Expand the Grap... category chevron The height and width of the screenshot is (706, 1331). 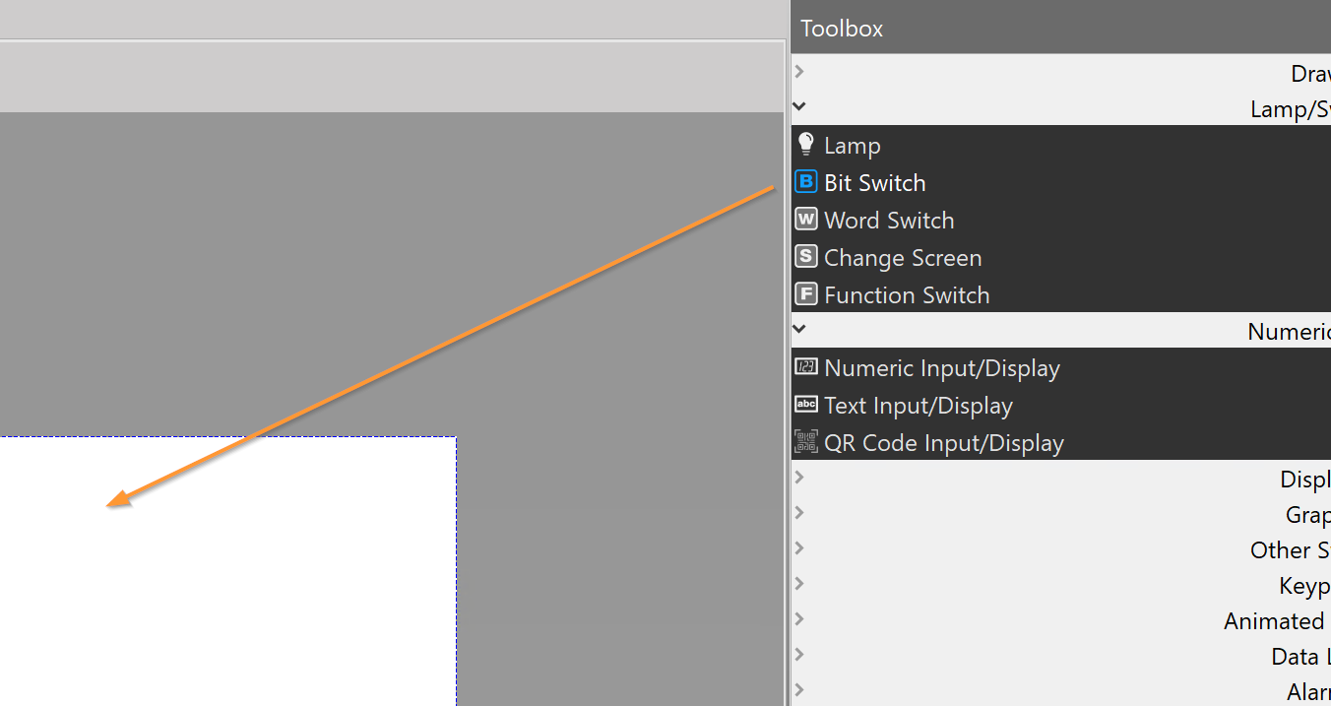click(799, 512)
